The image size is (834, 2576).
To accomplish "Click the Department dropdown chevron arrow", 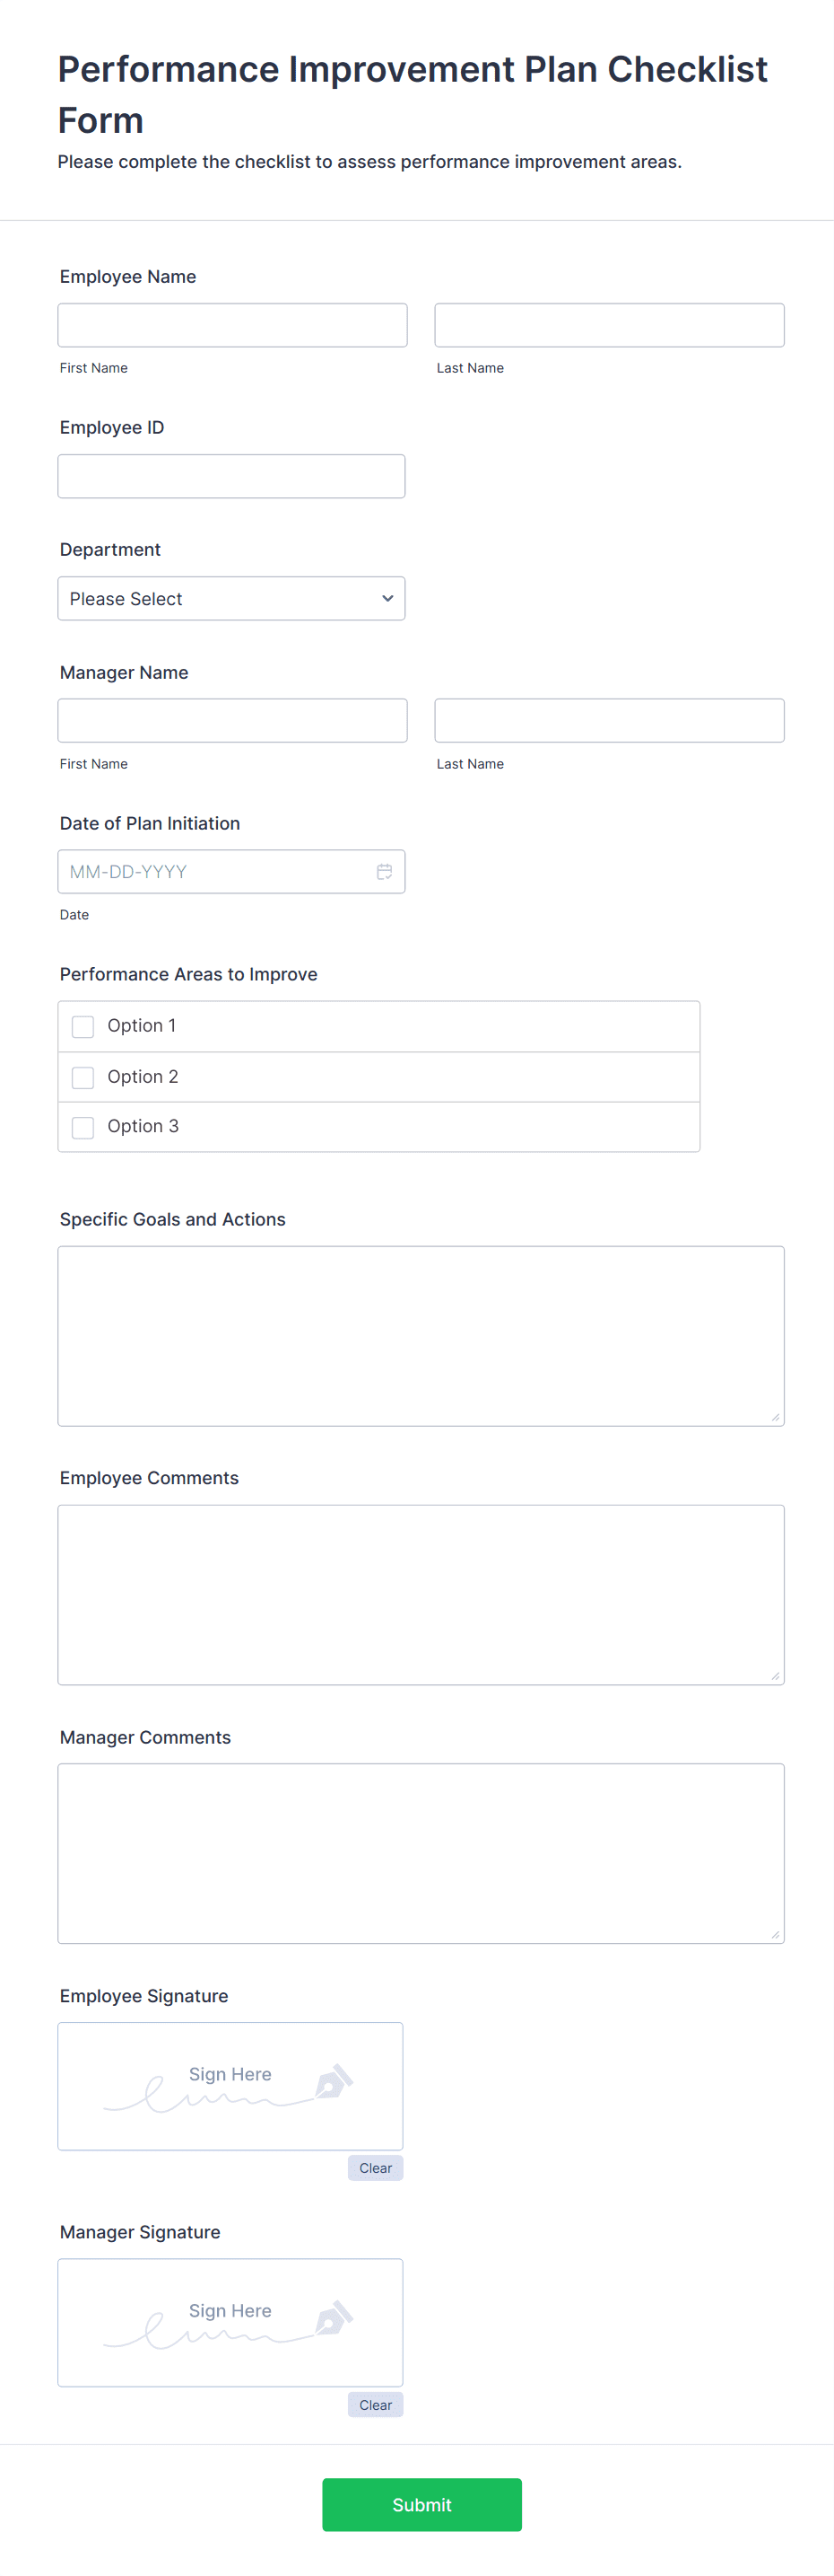I will click(x=387, y=598).
